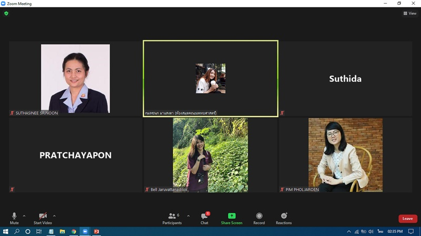Open the Windows Start menu
Image resolution: width=421 pixels, height=236 pixels.
pyautogui.click(x=6, y=231)
